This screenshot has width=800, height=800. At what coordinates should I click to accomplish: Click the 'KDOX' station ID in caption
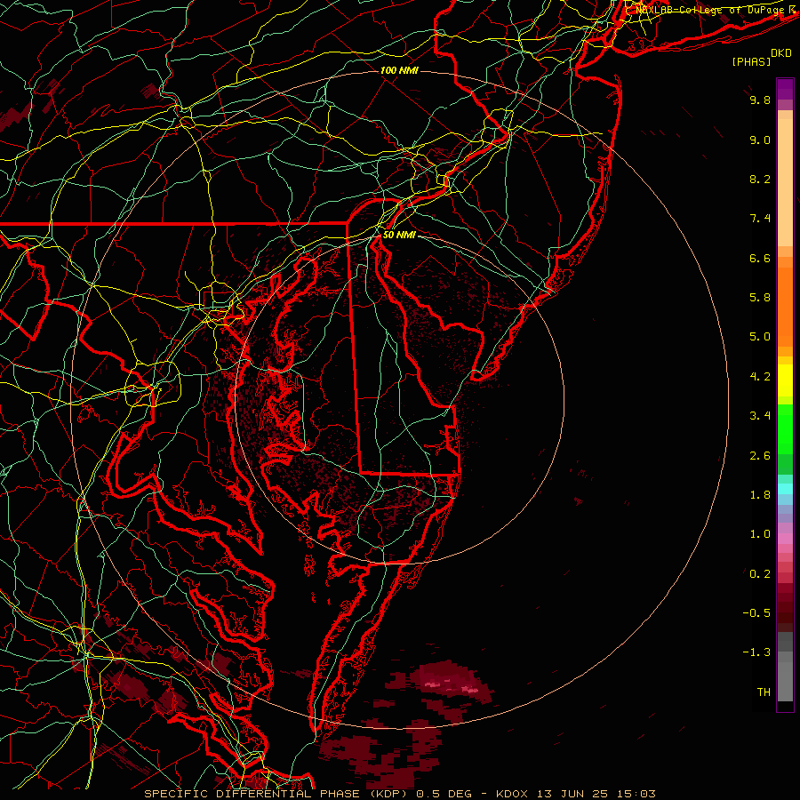pos(513,794)
